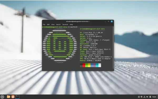Open the Edit menu in the terminal

[x=48, y=24]
